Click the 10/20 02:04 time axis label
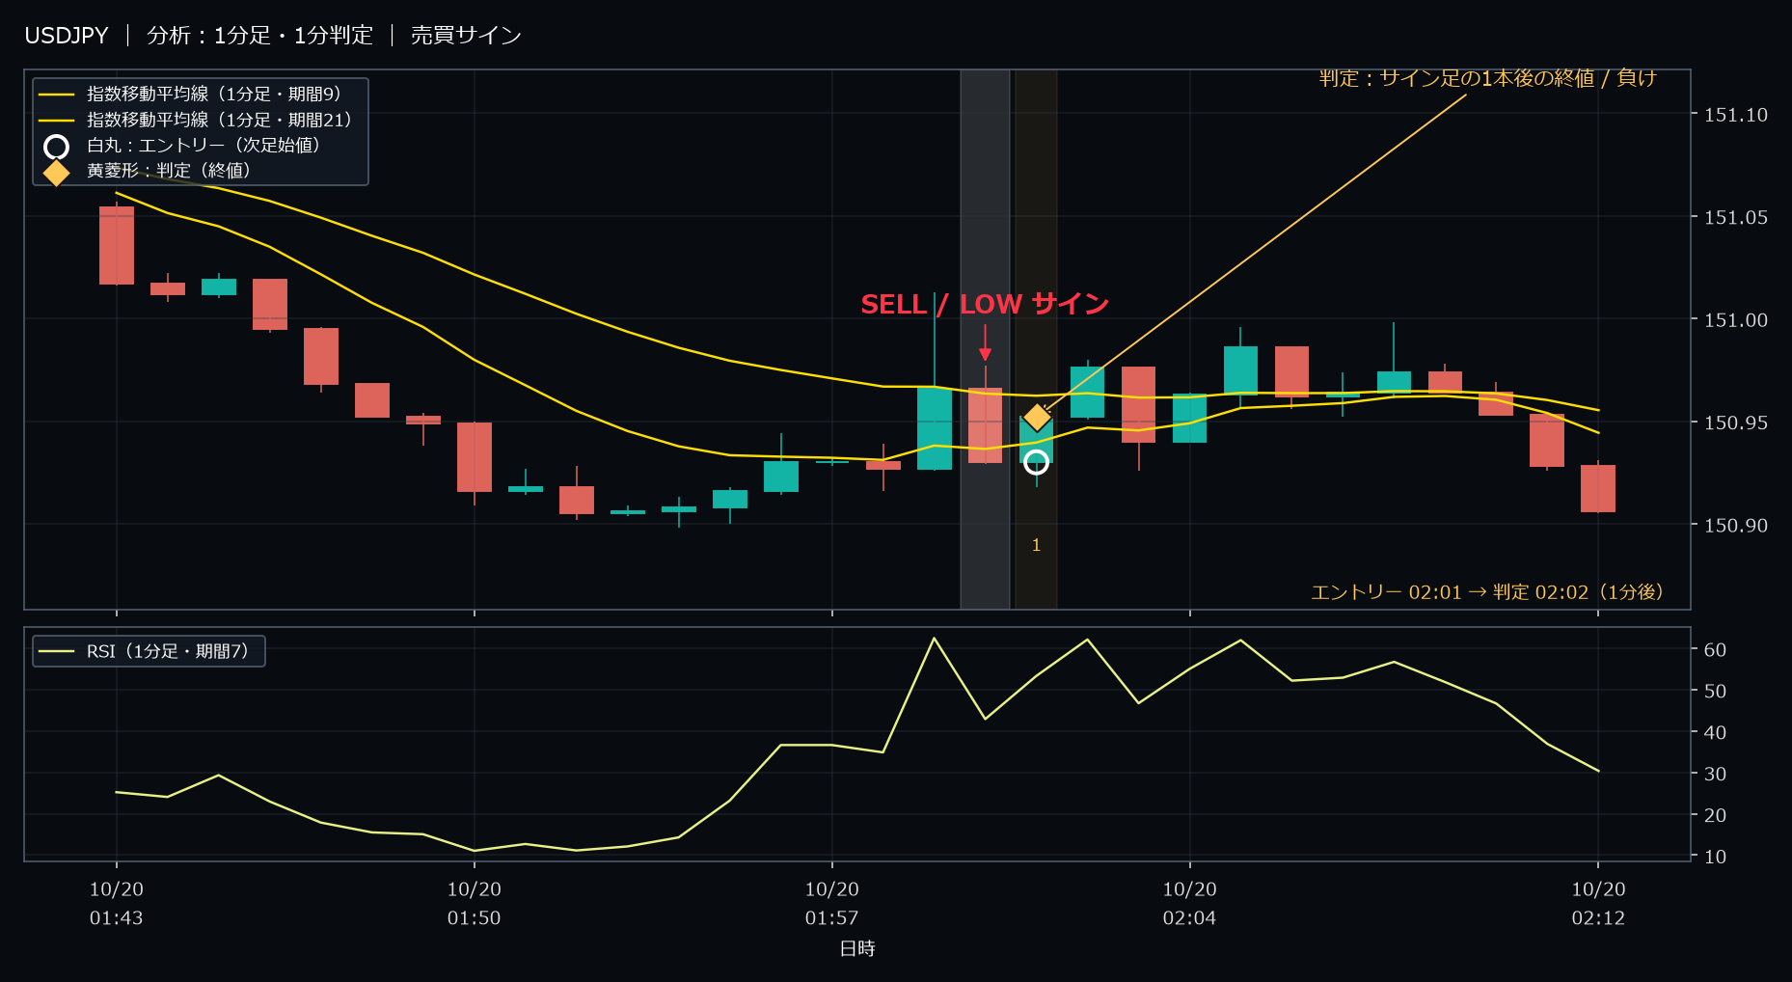This screenshot has width=1792, height=982. pos(1190,904)
